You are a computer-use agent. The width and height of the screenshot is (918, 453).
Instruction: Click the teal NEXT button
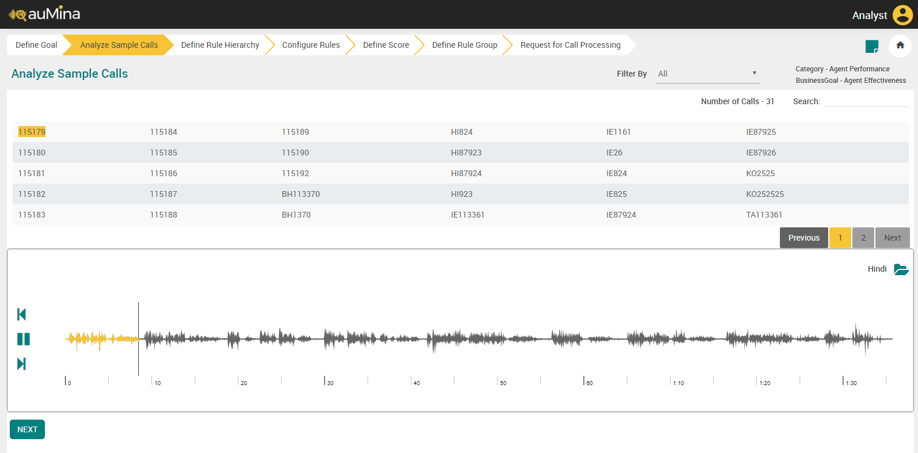(x=27, y=429)
